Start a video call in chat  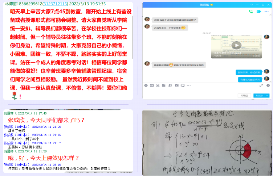259,11
